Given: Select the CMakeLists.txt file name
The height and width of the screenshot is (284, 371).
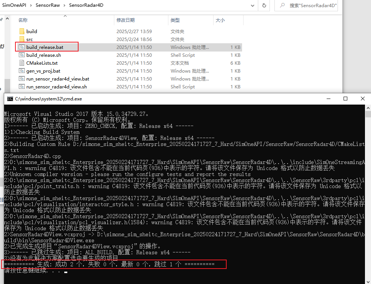Looking at the screenshot, I should (42, 63).
